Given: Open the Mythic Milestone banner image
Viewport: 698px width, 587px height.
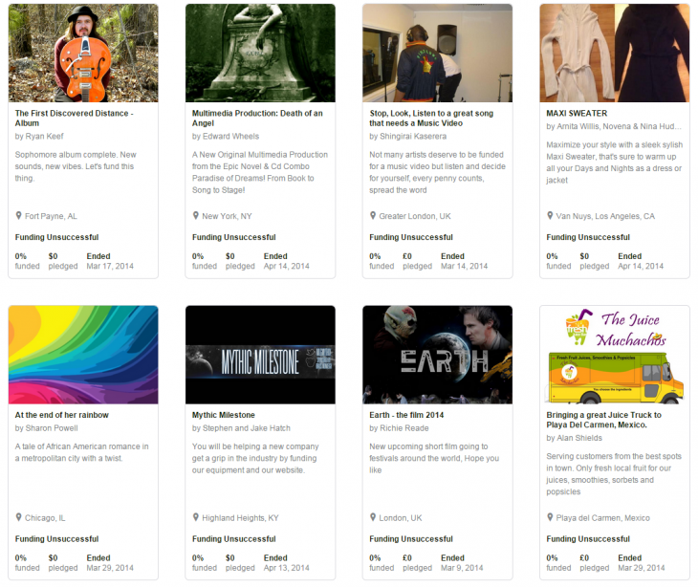Looking at the screenshot, I should tap(260, 355).
